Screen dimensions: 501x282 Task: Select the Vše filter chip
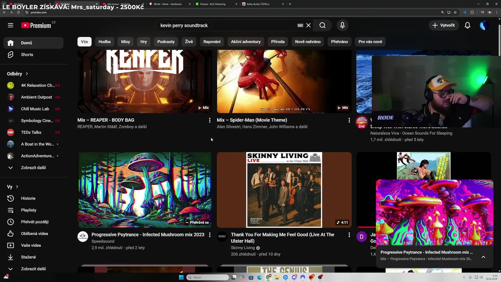pyautogui.click(x=85, y=42)
